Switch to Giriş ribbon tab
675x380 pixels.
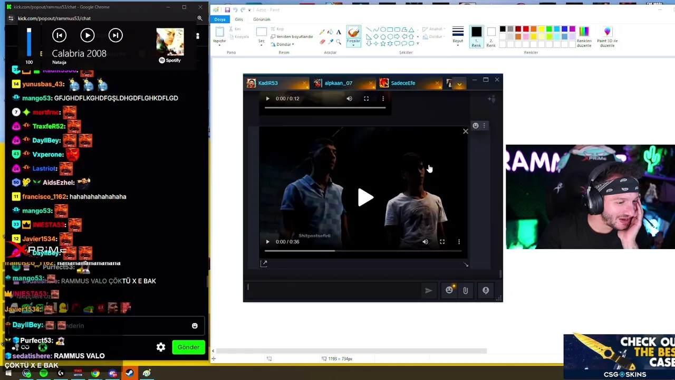coord(239,20)
